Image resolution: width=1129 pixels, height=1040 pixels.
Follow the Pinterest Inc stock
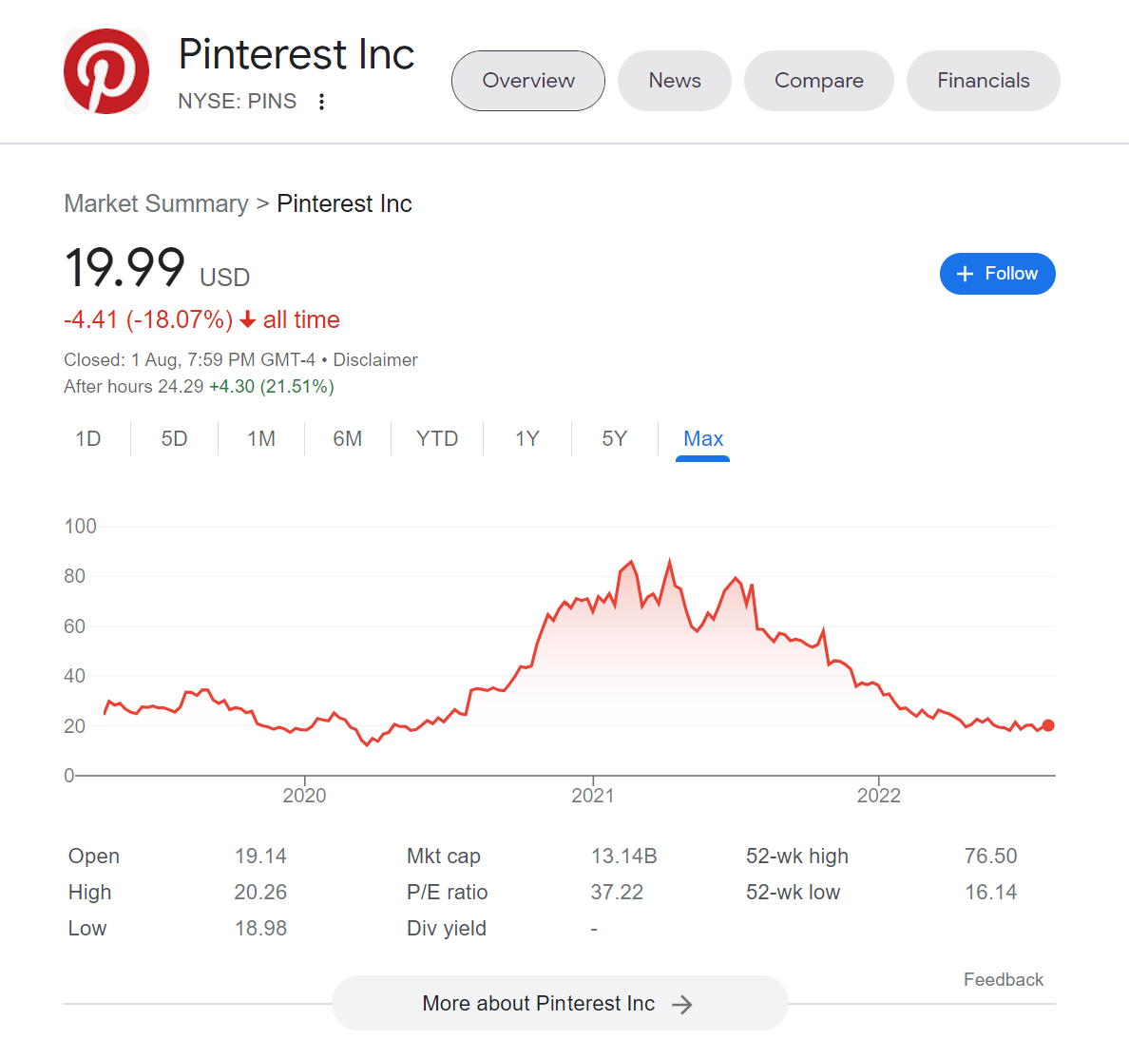(x=997, y=274)
